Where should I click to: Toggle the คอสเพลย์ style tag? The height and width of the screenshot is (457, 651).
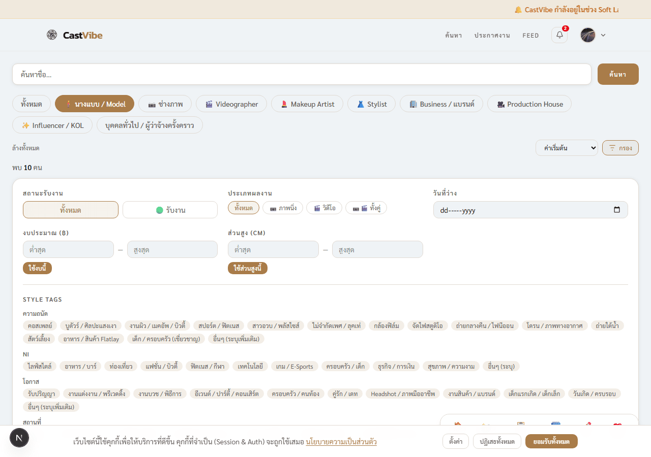coord(39,325)
